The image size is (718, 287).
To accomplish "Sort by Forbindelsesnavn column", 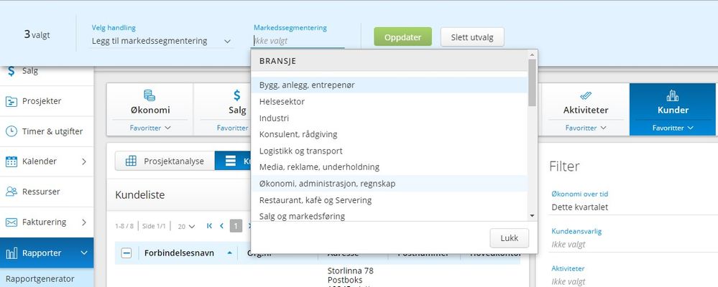I will [179, 253].
